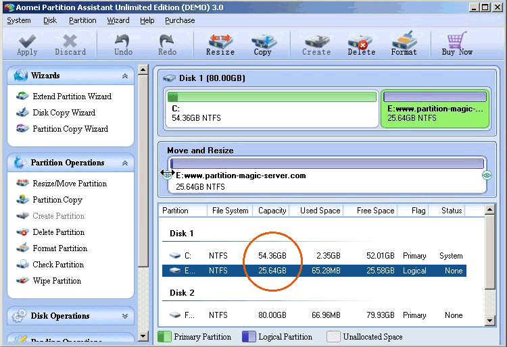This screenshot has height=347, width=507.
Task: Click the Wizards panel globe icon
Action: click(x=20, y=75)
